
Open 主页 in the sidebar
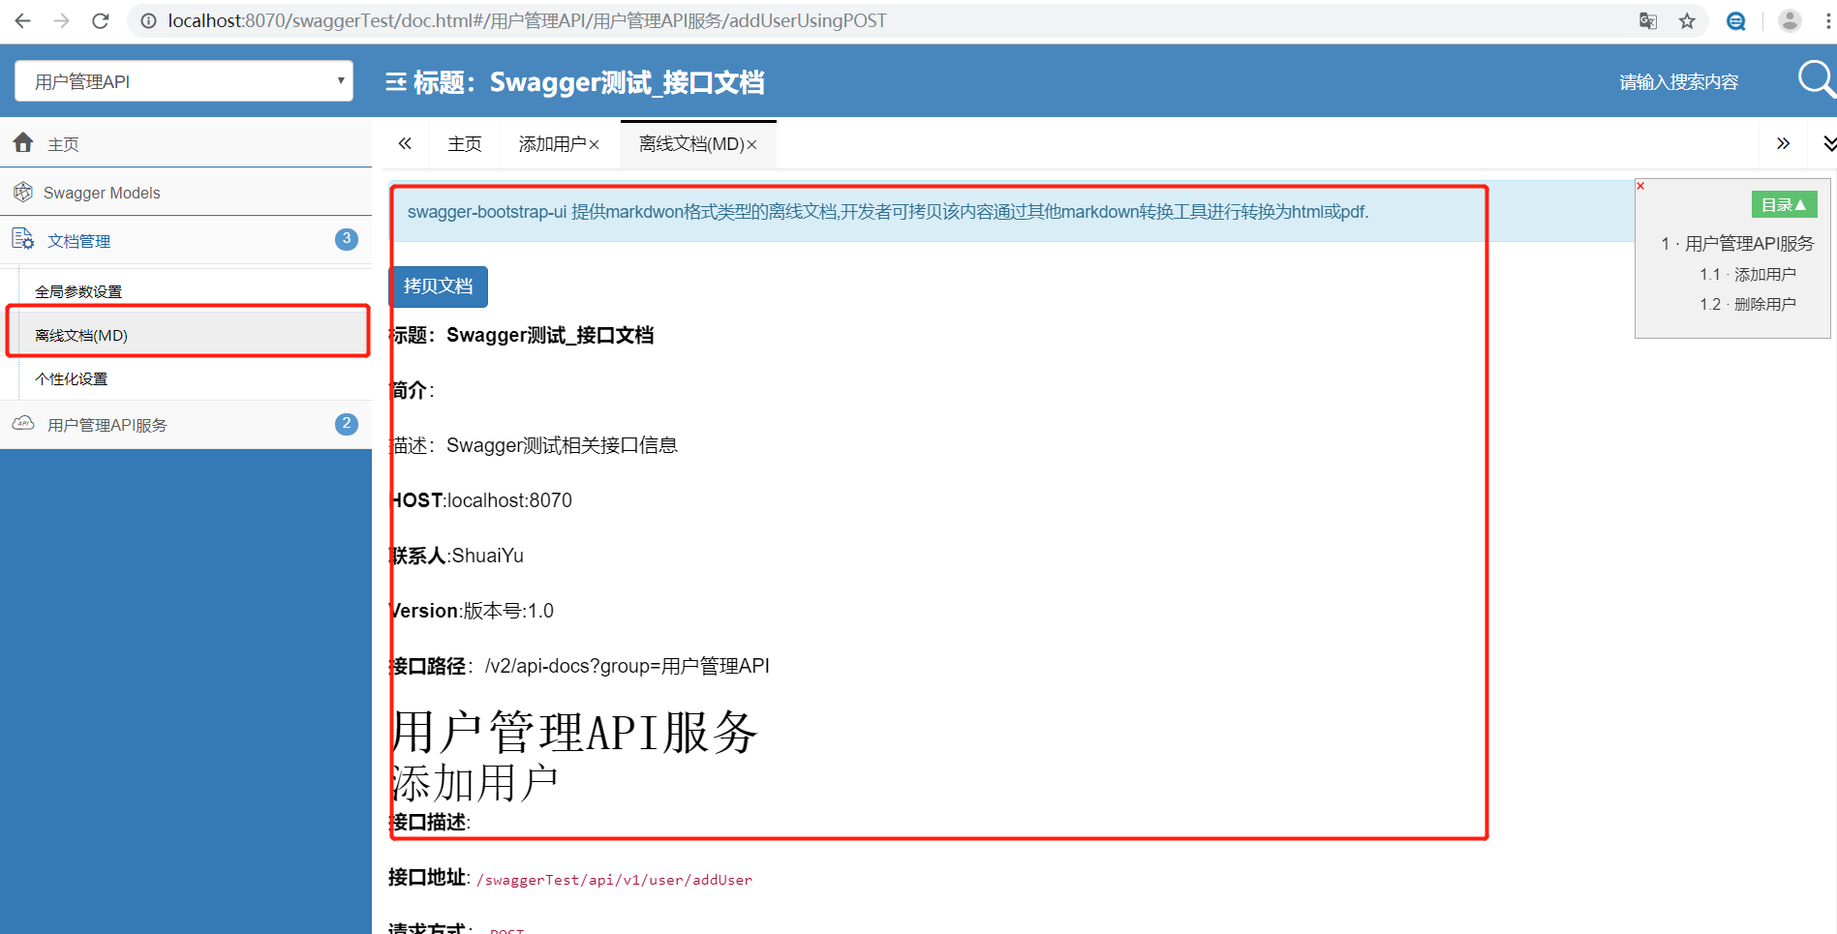186,143
